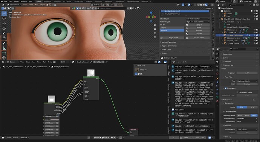260x142 pixels.
Task: Adjust the pixel filter Width field
Action: (x=247, y=84)
